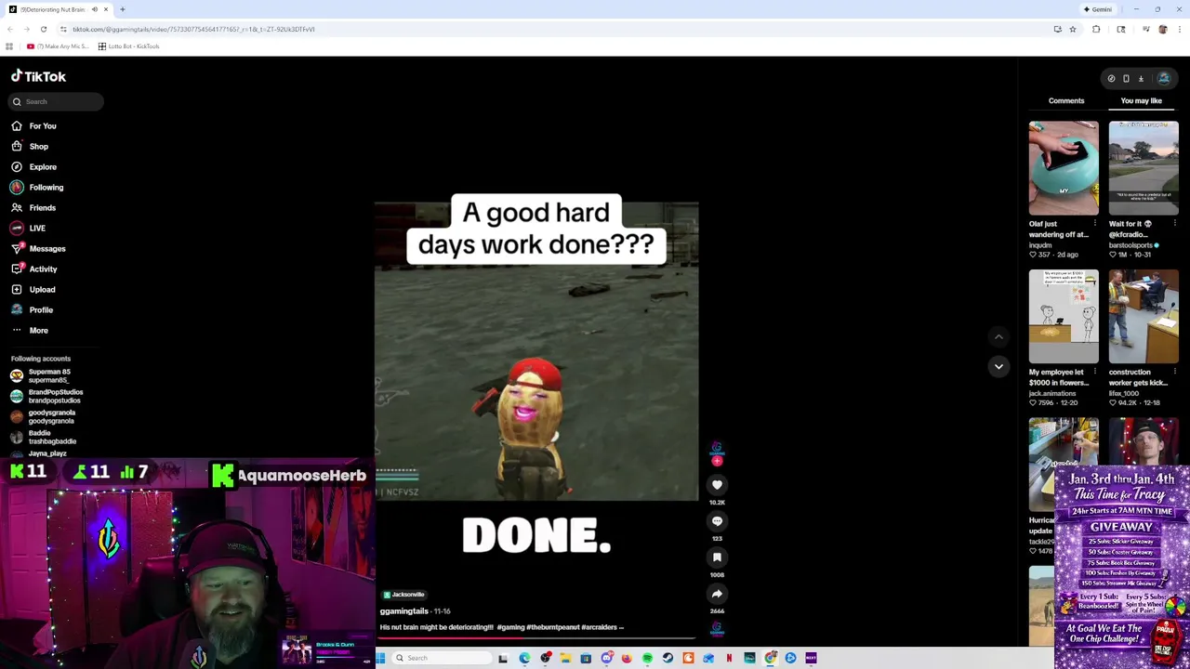Reload the page
The image size is (1190, 669).
44,29
